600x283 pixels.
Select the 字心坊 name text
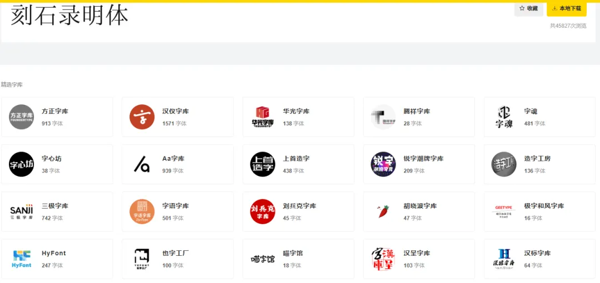(52, 159)
